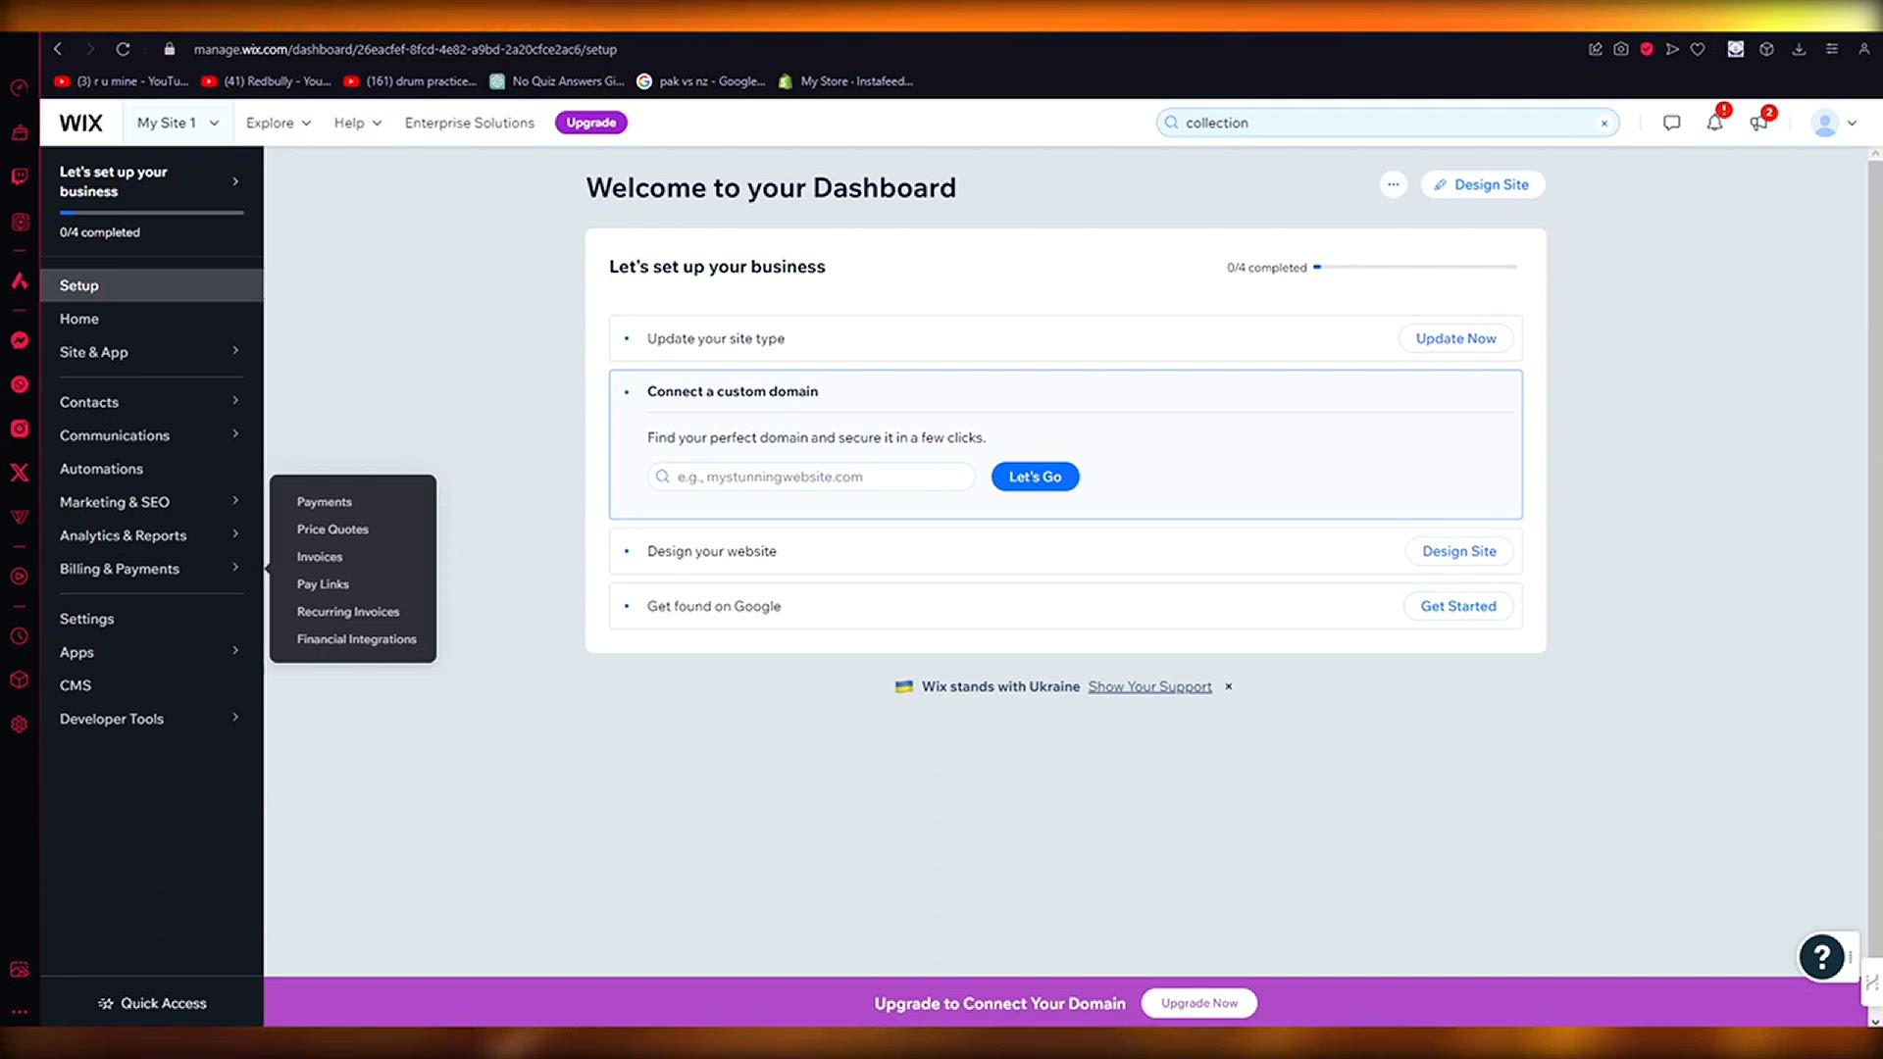Open the pak vs nz Google bookmark
Screen dimensions: 1883x1059
(702, 81)
